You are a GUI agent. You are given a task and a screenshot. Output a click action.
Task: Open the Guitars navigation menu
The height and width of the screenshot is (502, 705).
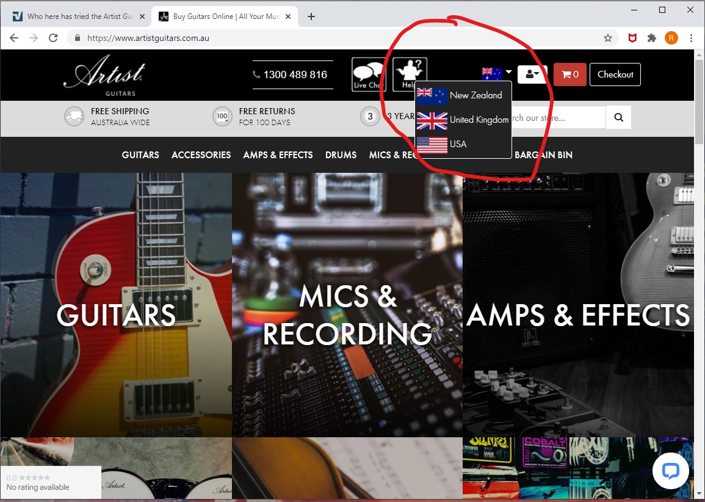click(140, 155)
